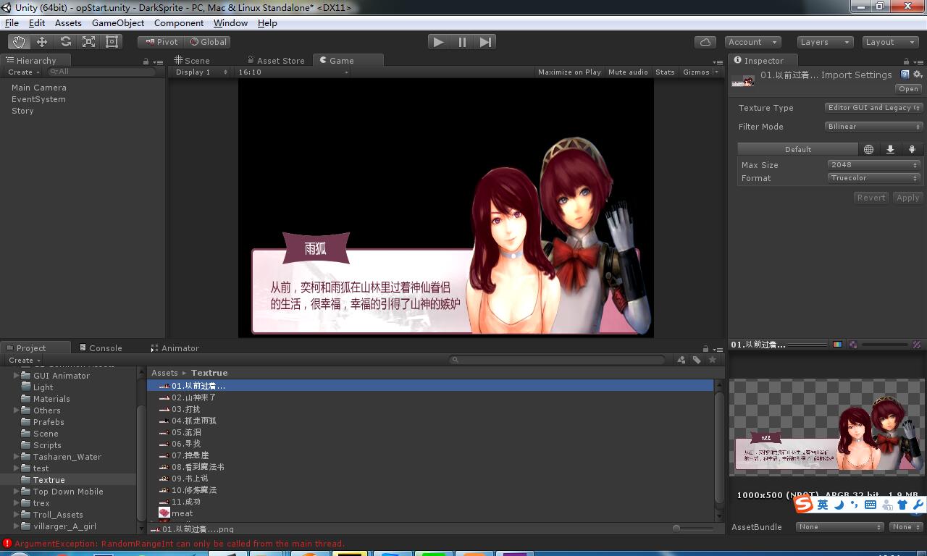
Task: Toggle the Project panel lock icon
Action: [x=705, y=349]
